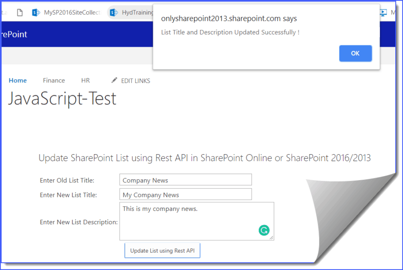This screenshot has width=403, height=270.
Task: Click the SharePoint icon on the HydTraining tab
Action: point(113,12)
